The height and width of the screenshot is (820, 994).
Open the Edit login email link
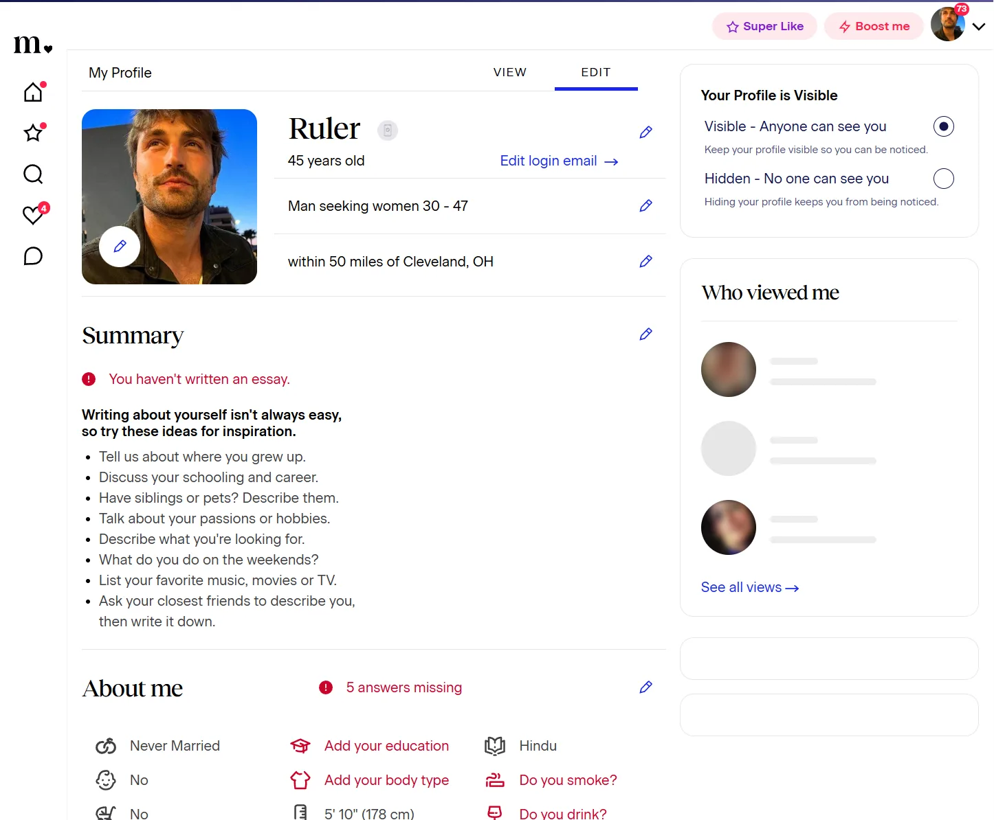click(x=559, y=161)
